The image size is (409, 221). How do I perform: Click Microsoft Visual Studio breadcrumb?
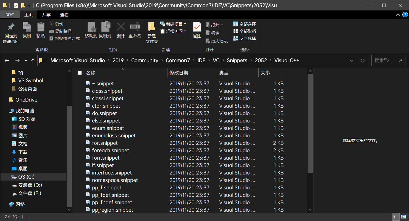78,61
